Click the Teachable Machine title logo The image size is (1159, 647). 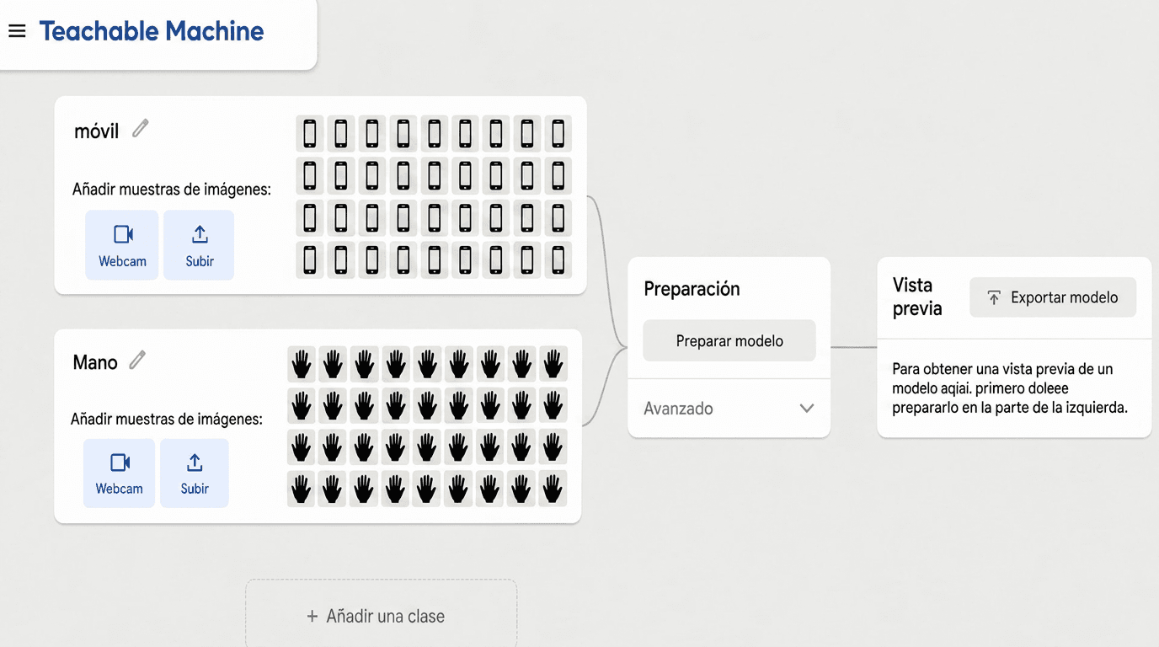point(152,31)
